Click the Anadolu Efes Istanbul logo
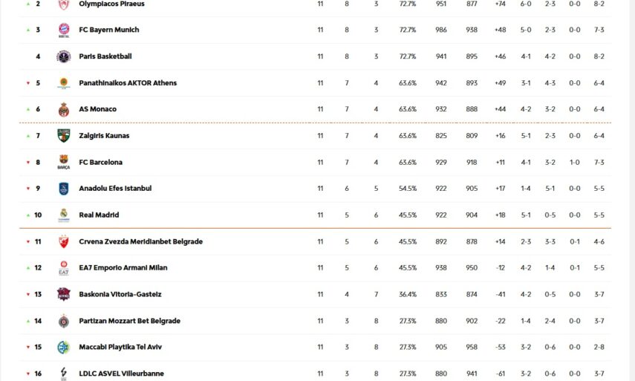 click(63, 189)
